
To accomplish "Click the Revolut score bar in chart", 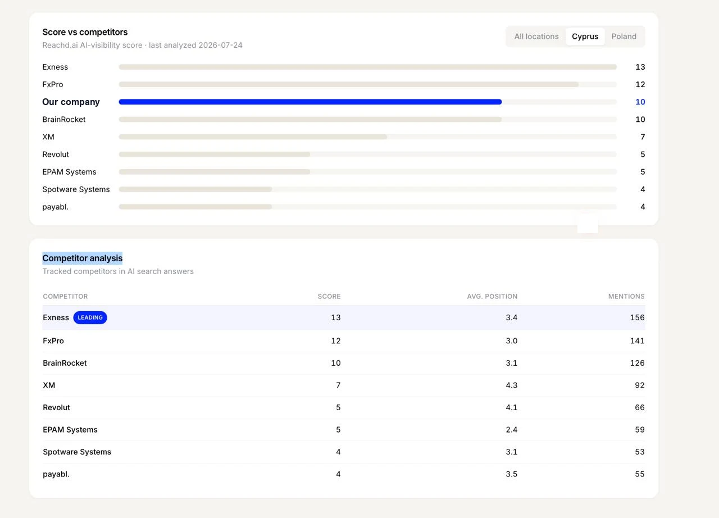I will [x=214, y=154].
